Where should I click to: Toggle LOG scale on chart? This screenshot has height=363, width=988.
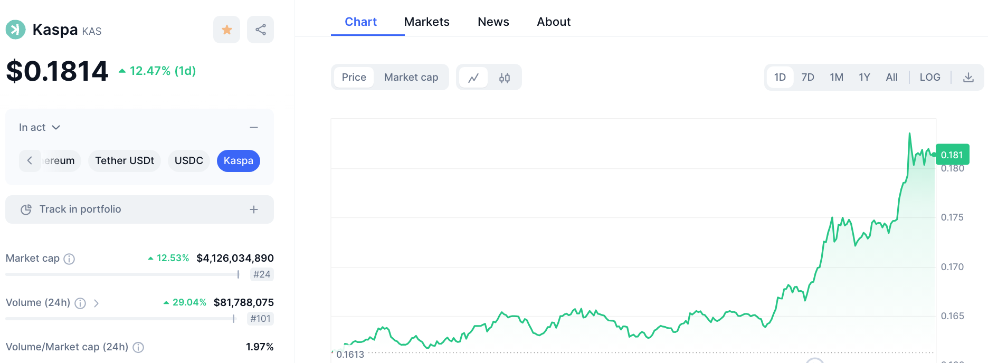click(930, 78)
